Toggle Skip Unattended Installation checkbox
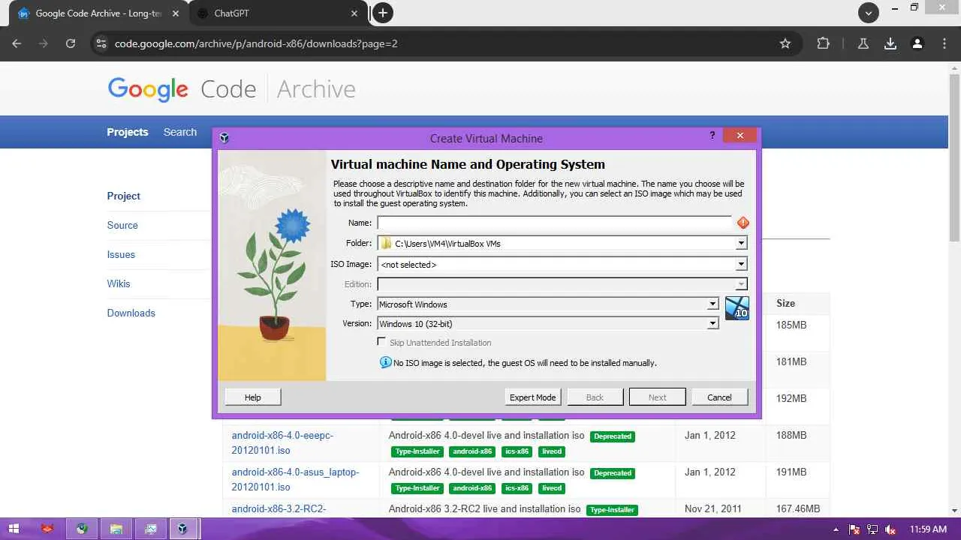 point(382,342)
